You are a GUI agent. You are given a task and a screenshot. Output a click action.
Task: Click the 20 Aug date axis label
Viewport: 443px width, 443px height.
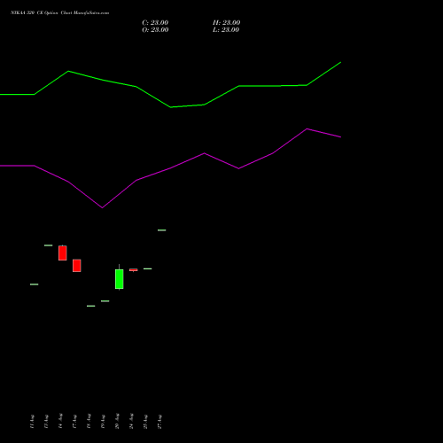117,421
